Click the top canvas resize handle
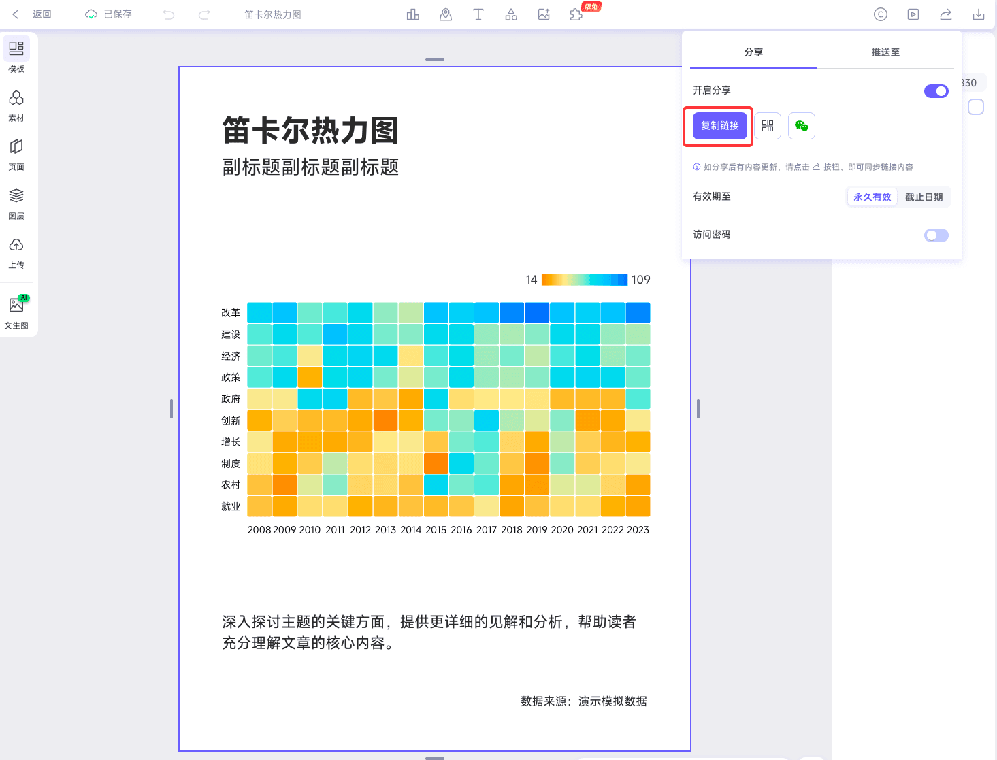Viewport: 997px width, 760px height. [435, 59]
